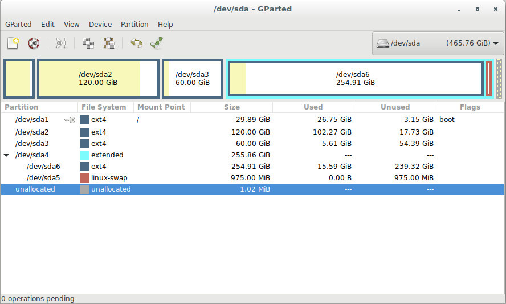Click the 239.32 GiB unused value
This screenshot has height=304, width=506.
[414, 167]
